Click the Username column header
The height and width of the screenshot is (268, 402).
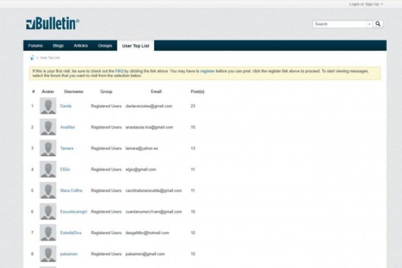click(74, 92)
